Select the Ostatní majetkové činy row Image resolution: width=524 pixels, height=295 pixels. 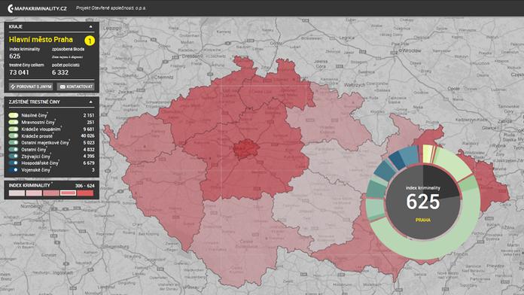[51, 143]
